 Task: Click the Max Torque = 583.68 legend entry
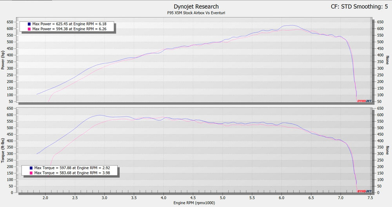click(x=72, y=173)
